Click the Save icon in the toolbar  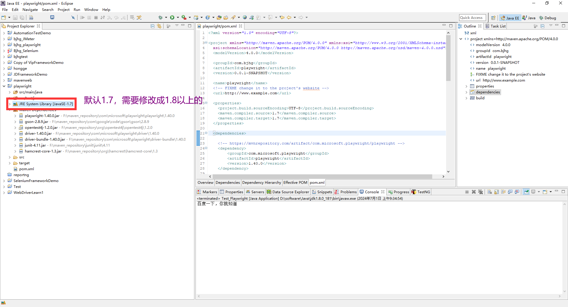(15, 17)
